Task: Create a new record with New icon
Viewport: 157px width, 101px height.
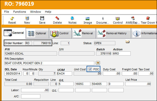Action: point(27,18)
